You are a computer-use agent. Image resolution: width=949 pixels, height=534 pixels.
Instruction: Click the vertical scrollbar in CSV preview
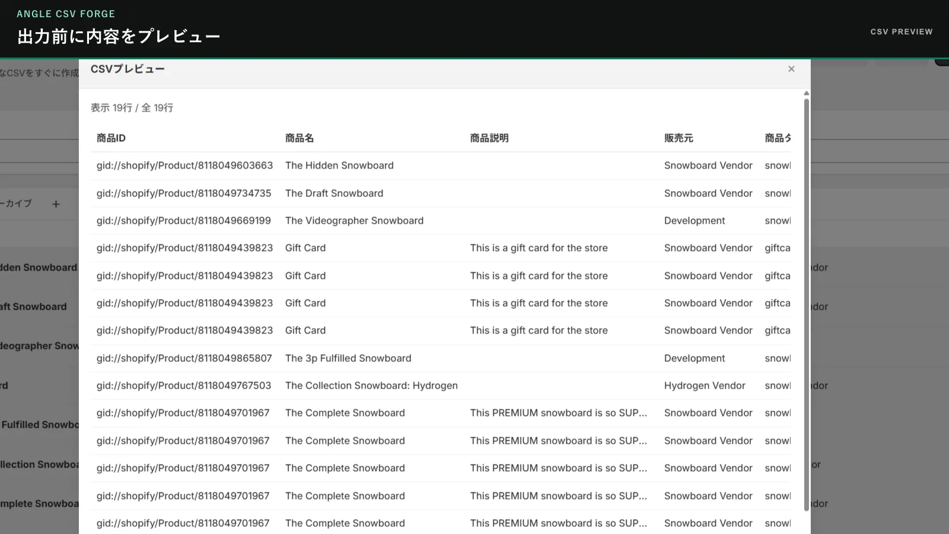point(806,304)
